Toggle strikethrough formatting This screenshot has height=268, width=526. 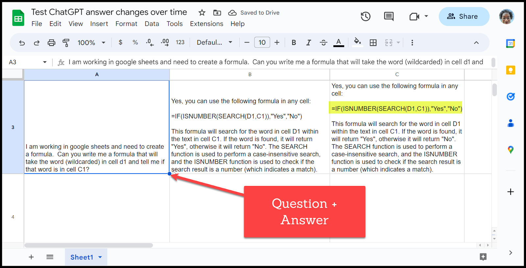pos(323,43)
